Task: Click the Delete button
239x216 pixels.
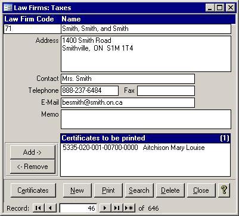Action: (170, 190)
